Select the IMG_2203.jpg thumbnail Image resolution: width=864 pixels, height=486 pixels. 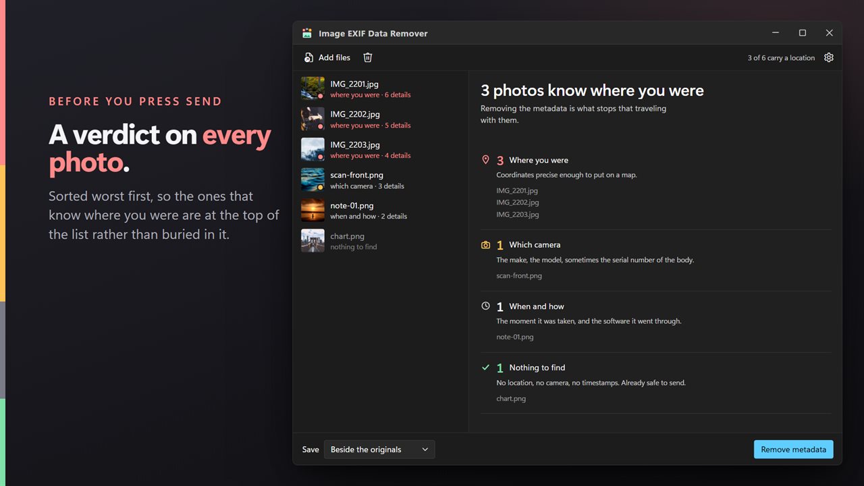pyautogui.click(x=313, y=149)
